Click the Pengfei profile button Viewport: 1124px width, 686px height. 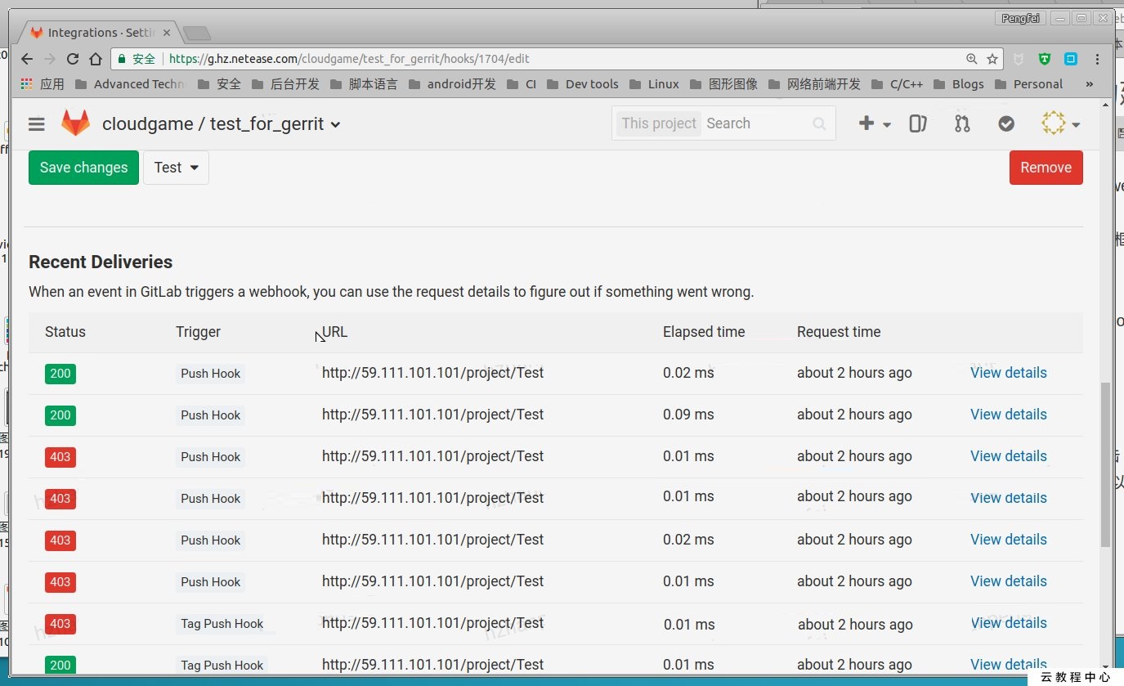pos(1020,18)
